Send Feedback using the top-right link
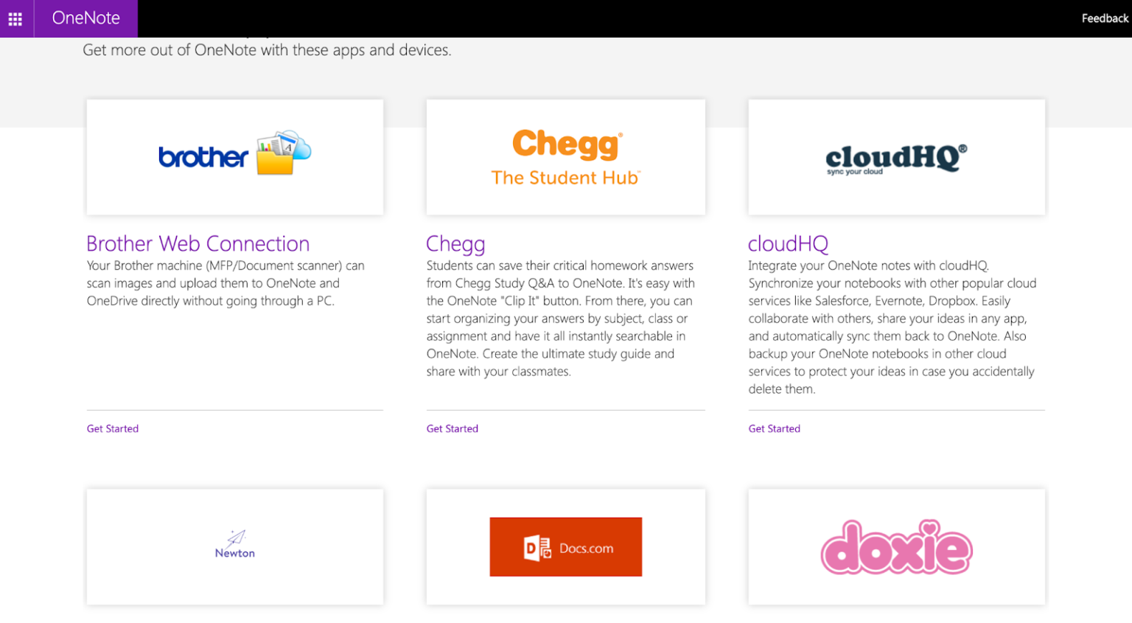This screenshot has height=623, width=1132. 1104,18
